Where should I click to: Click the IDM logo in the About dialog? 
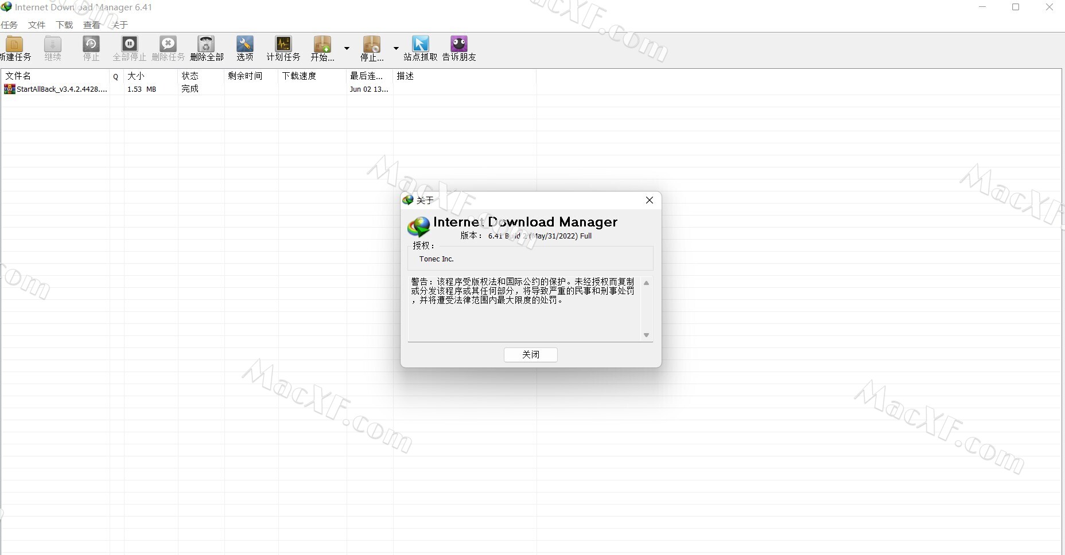(419, 226)
